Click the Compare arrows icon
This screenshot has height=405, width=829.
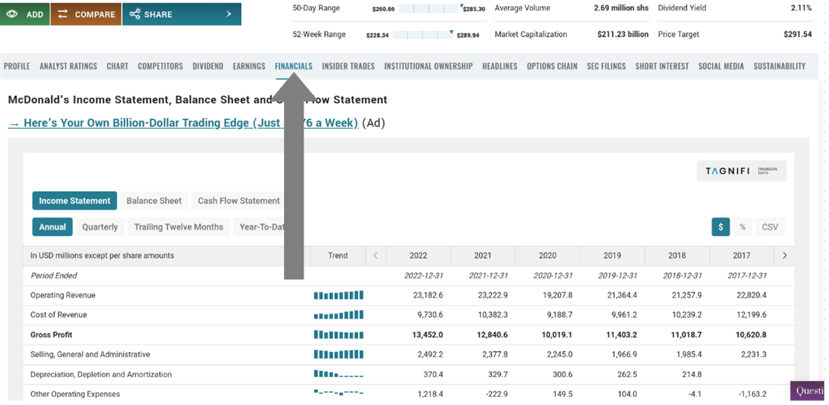click(x=63, y=14)
